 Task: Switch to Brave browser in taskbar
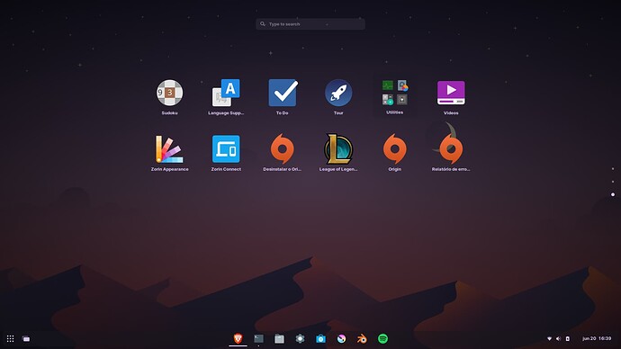pyautogui.click(x=238, y=339)
